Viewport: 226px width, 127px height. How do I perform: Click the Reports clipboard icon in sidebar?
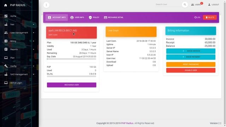pyautogui.click(x=6, y=49)
